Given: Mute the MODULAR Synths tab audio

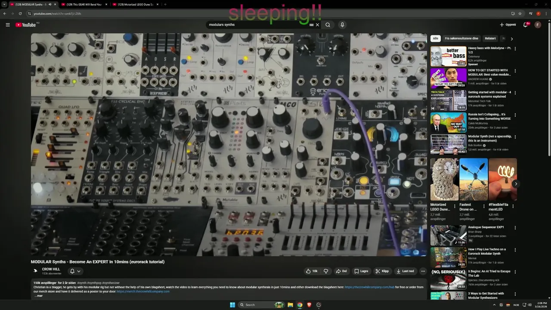Looking at the screenshot, I should click(x=50, y=4).
